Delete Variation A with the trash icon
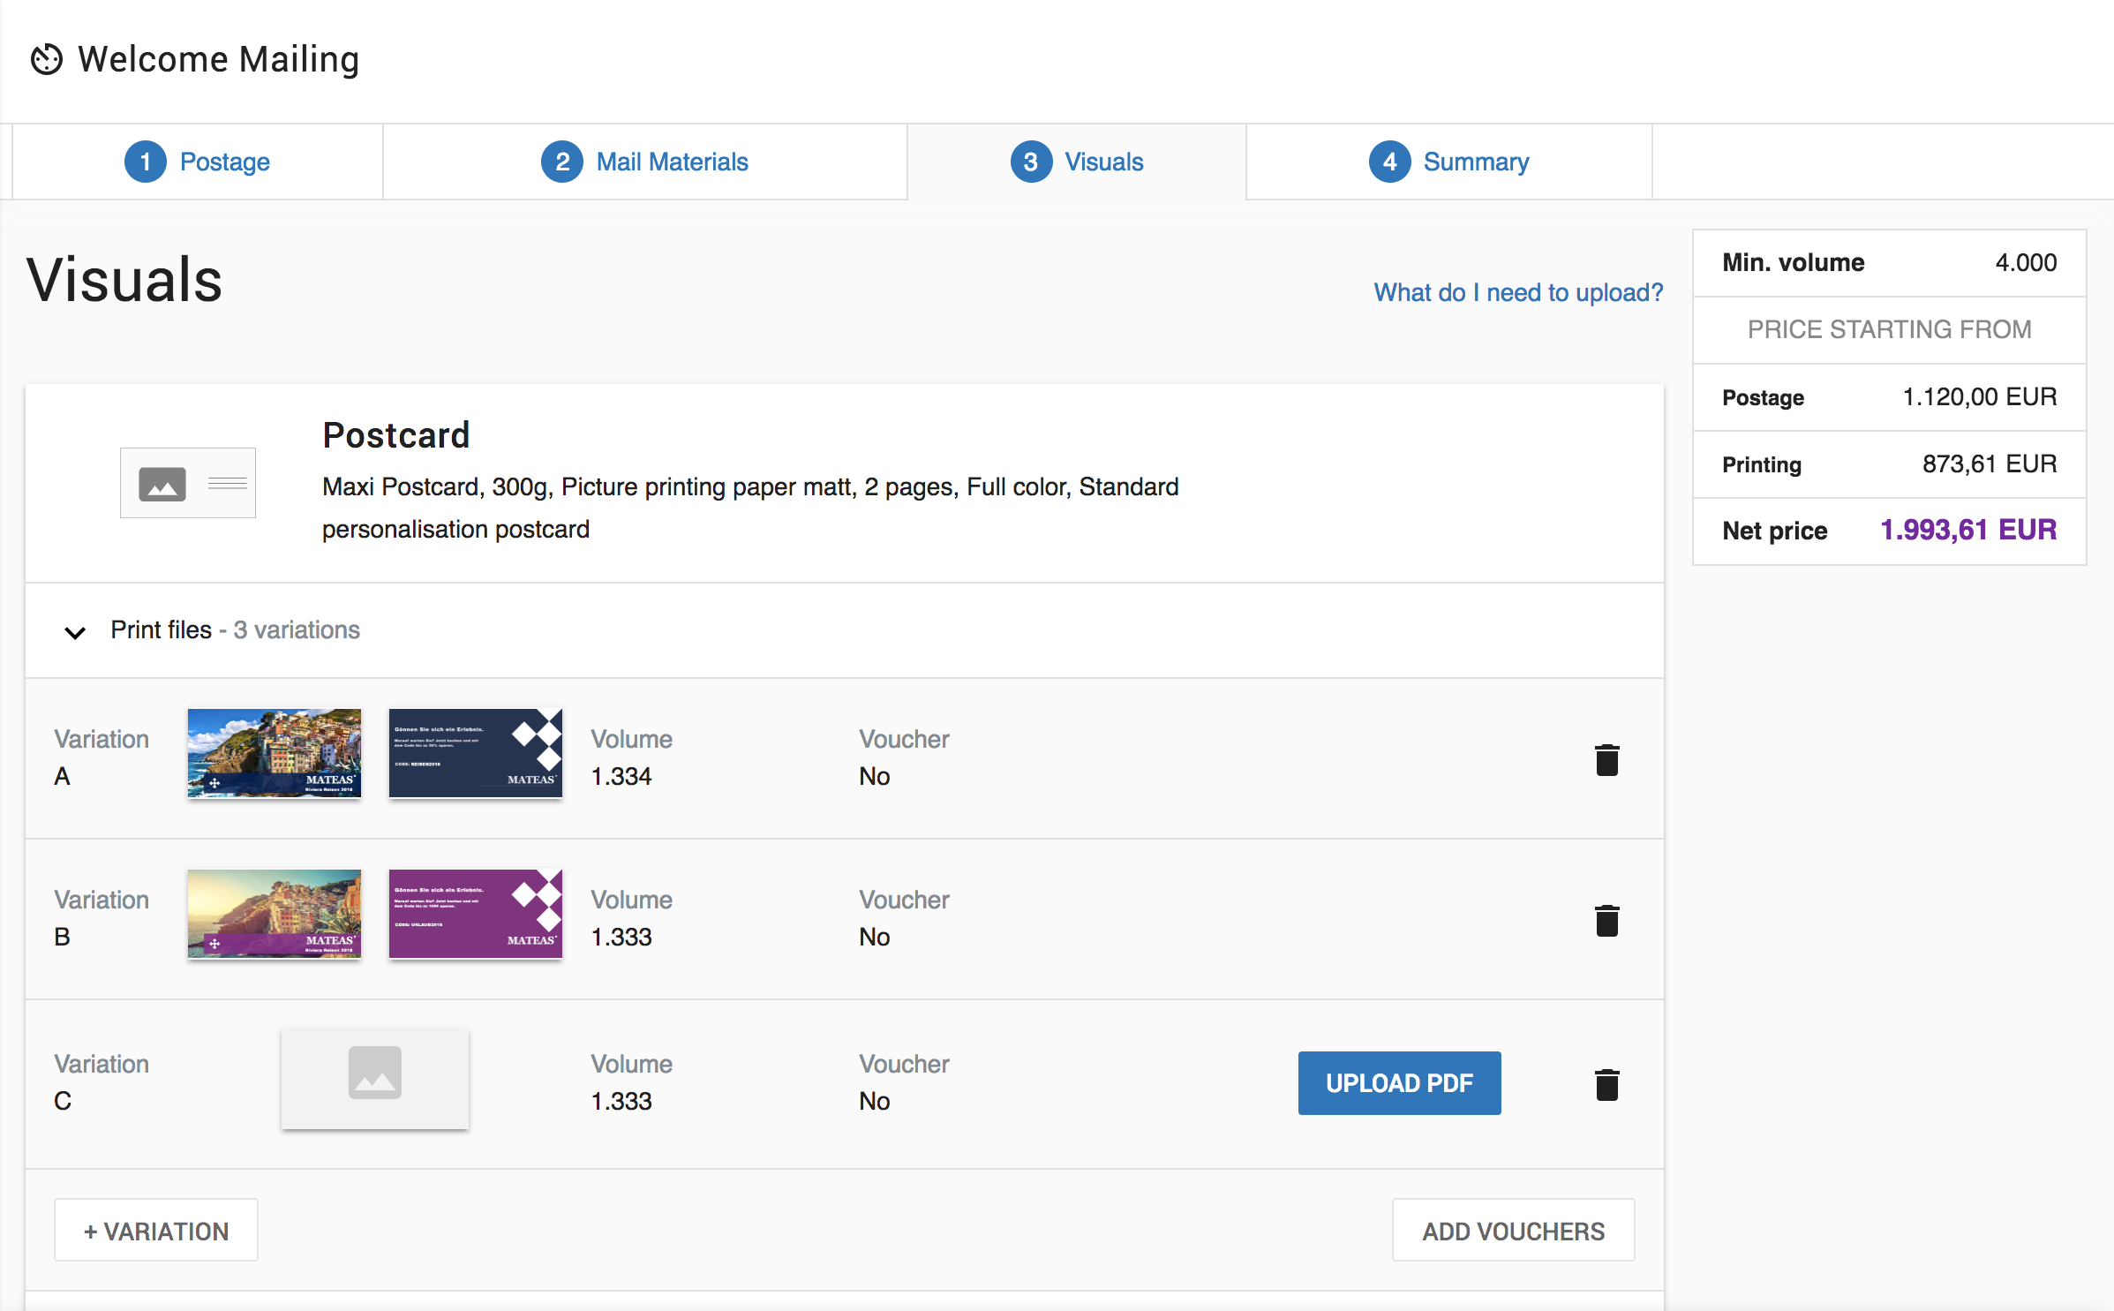This screenshot has height=1311, width=2114. [x=1606, y=760]
